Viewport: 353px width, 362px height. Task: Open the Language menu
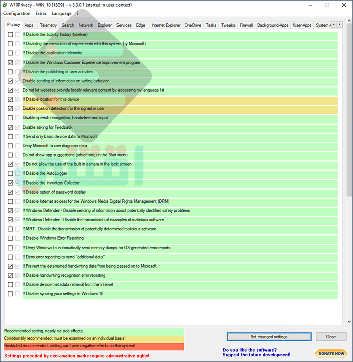pyautogui.click(x=62, y=14)
